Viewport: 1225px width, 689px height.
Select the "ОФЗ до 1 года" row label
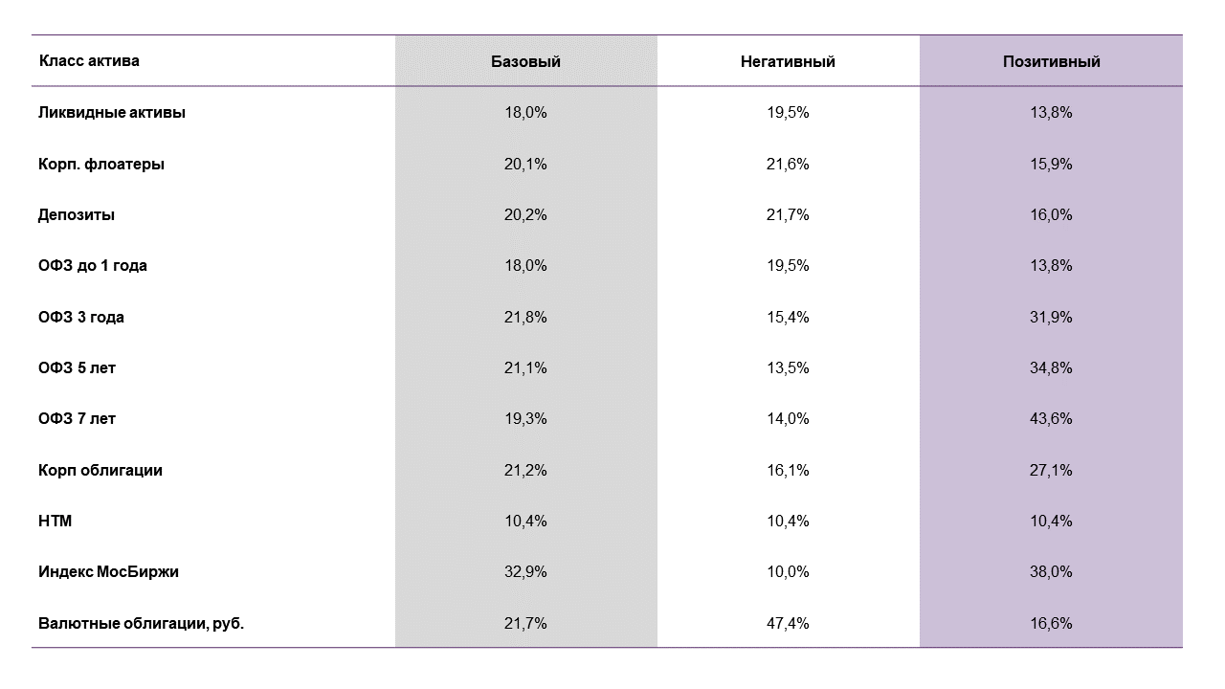[93, 266]
